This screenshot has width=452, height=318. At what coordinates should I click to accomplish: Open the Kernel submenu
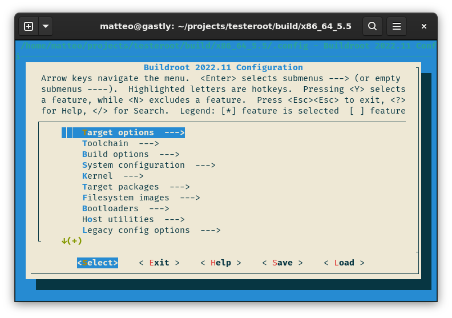coord(112,176)
